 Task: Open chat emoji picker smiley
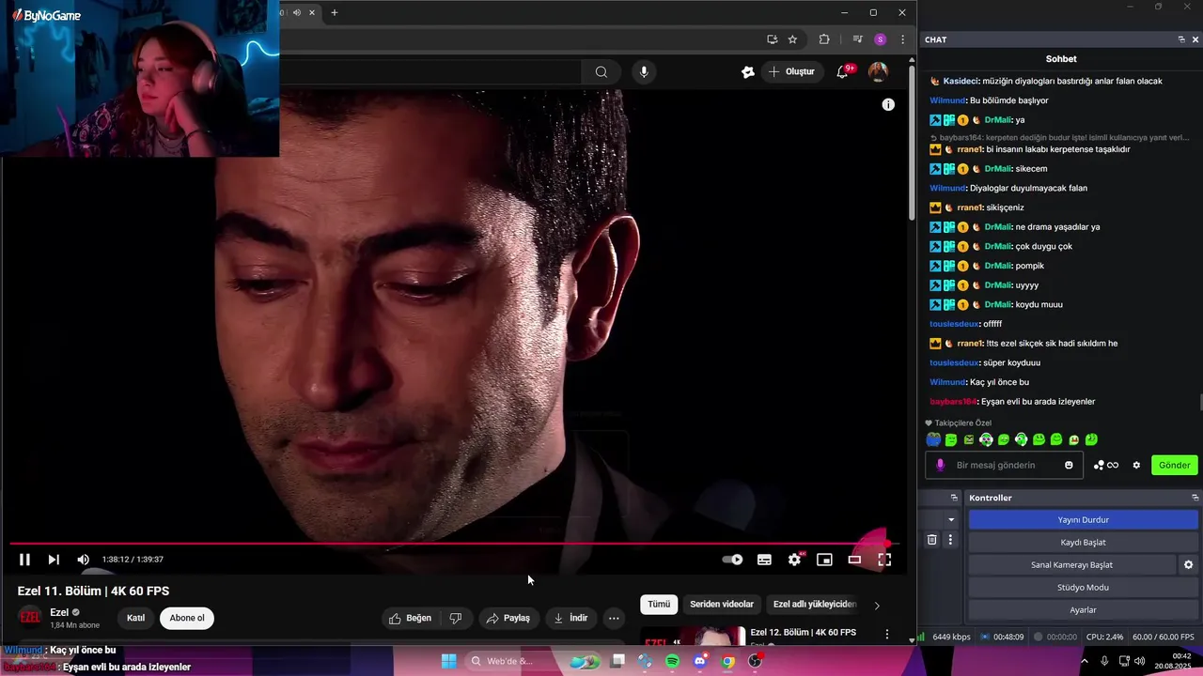pyautogui.click(x=1069, y=465)
